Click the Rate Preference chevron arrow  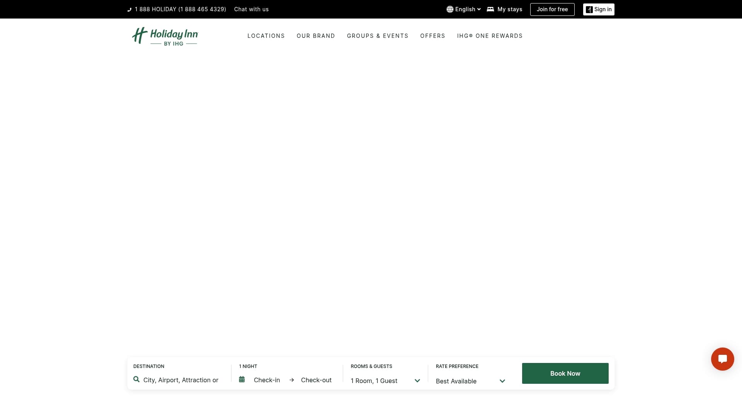[502, 381]
